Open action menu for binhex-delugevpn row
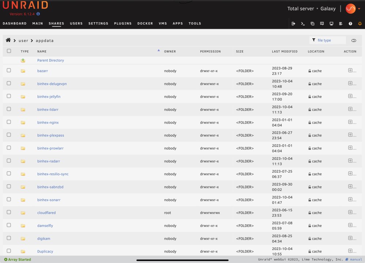Viewport: 365px width, 263px height. (x=352, y=83)
